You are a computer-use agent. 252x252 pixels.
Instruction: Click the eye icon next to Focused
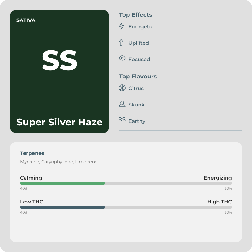click(122, 58)
